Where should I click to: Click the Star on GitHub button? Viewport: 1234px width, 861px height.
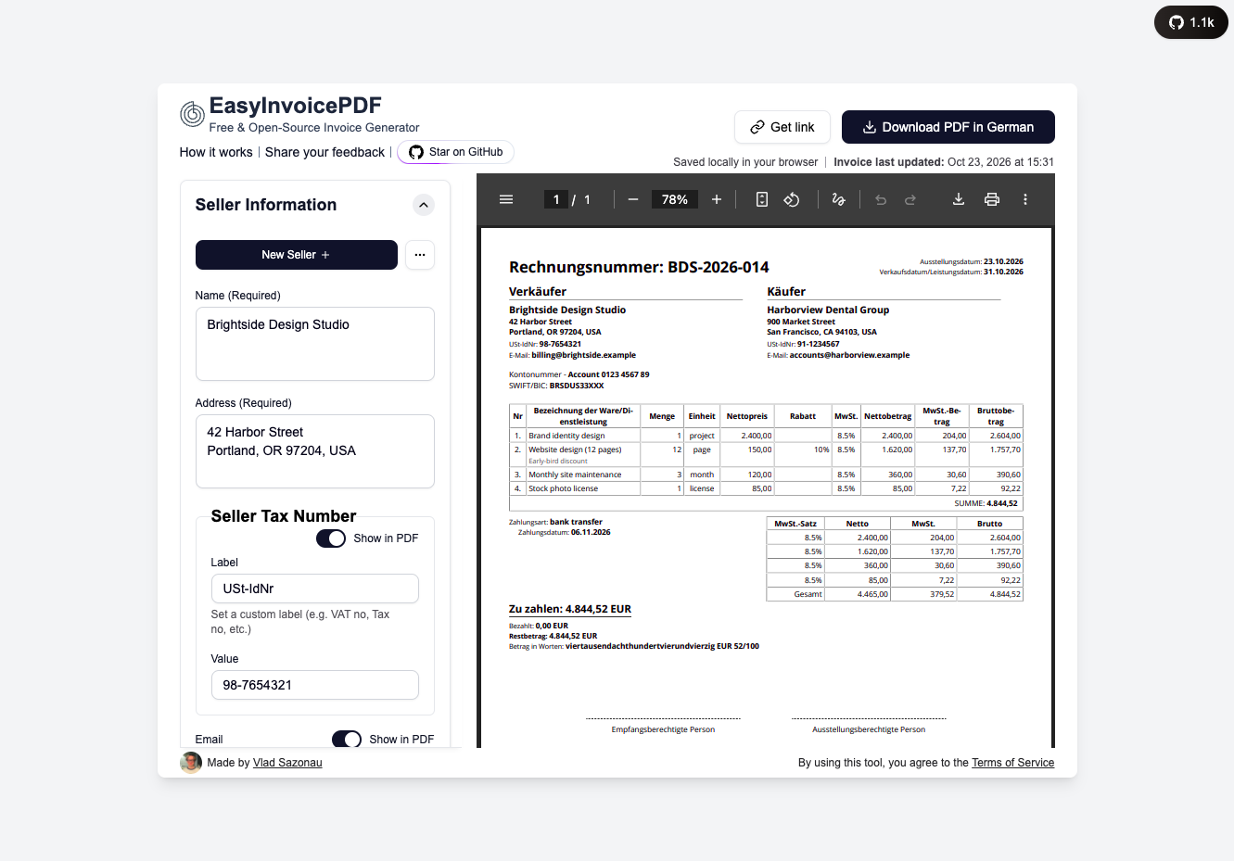coord(456,152)
